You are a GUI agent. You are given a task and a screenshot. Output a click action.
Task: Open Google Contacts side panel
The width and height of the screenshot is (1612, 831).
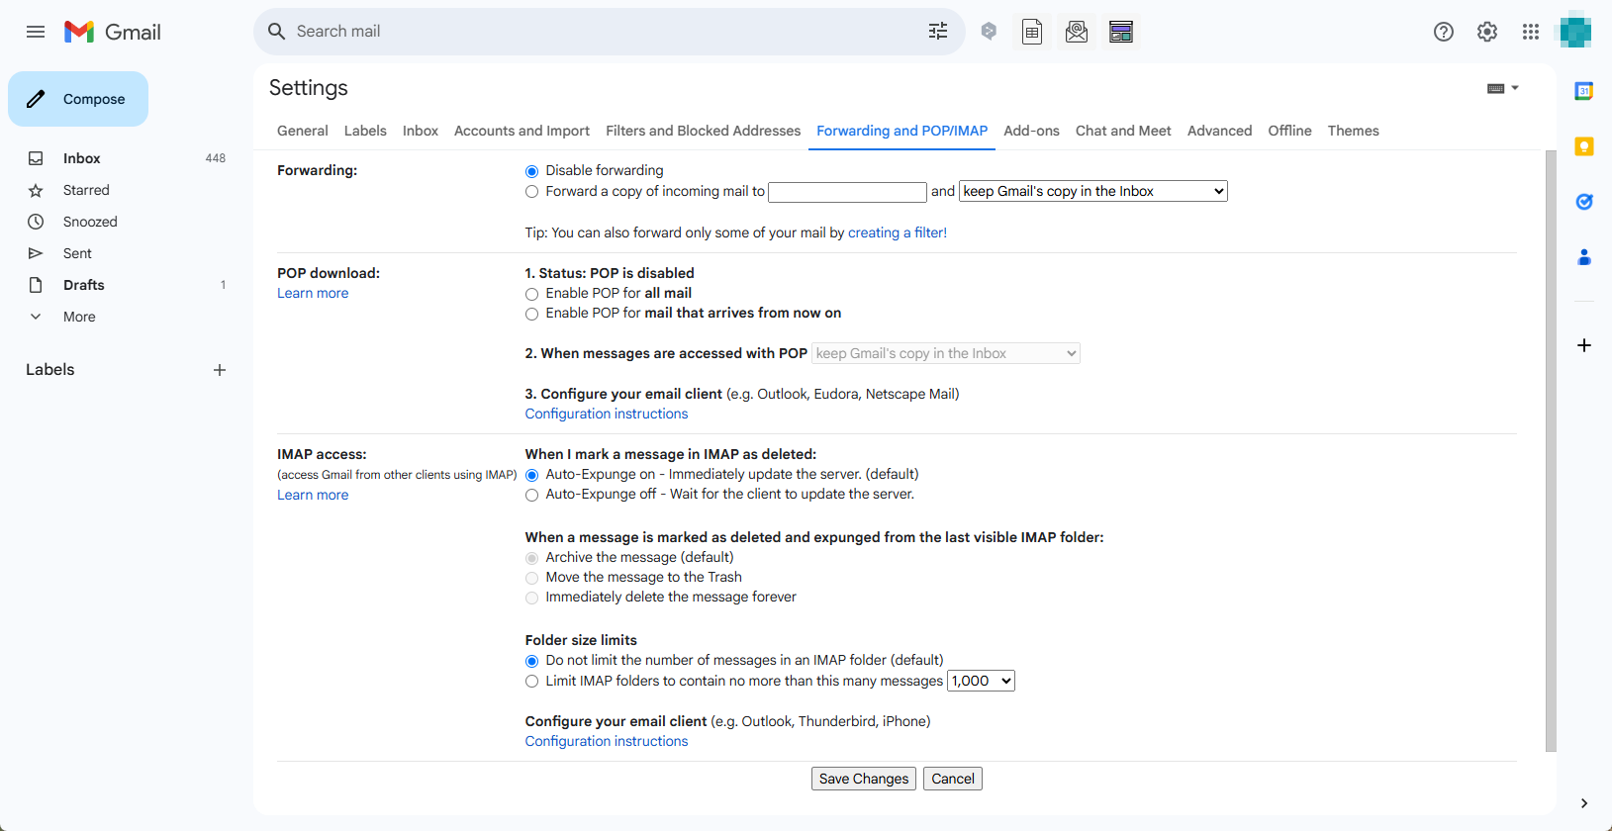click(x=1584, y=257)
